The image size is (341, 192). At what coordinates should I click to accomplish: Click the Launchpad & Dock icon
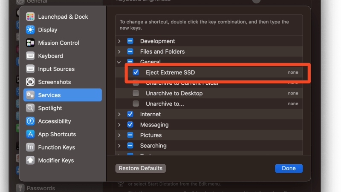(30, 17)
